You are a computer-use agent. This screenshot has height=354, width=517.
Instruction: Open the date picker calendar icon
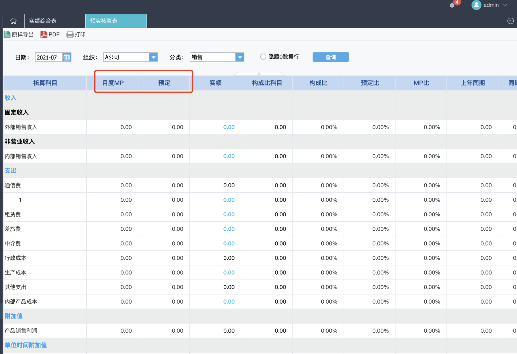67,57
